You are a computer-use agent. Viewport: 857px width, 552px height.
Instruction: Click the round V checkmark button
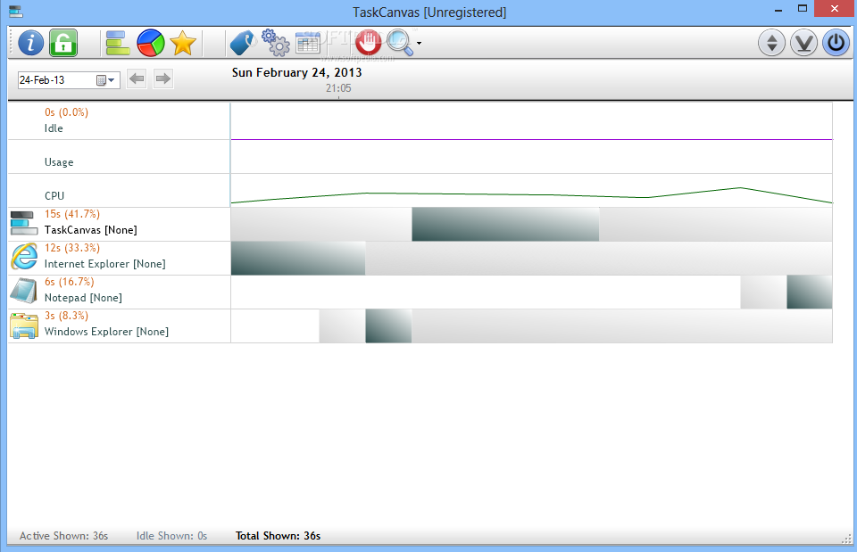click(x=804, y=43)
